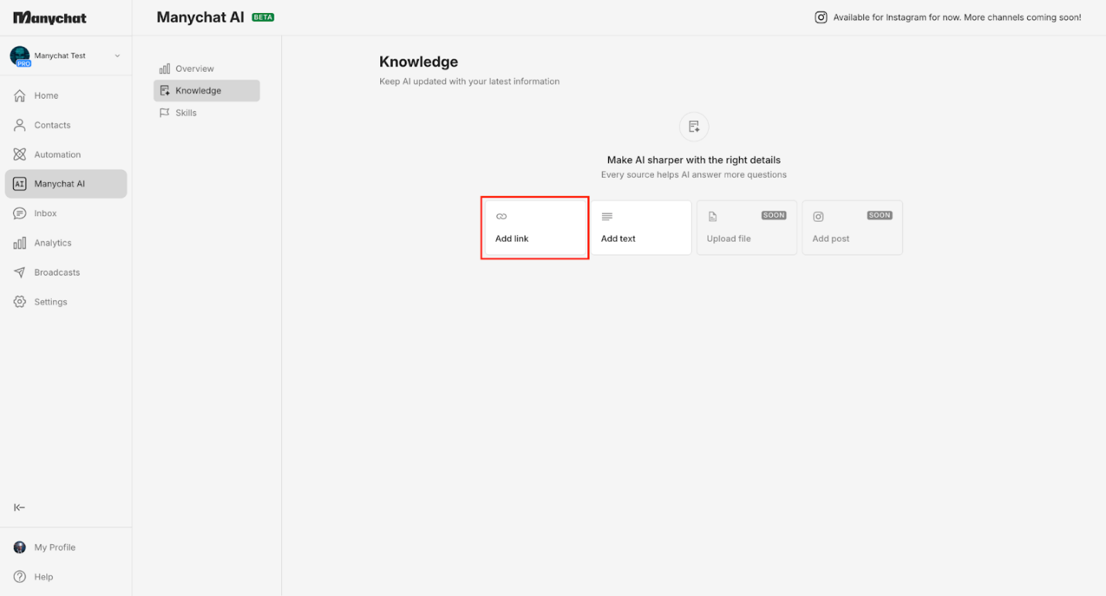Open Contacts via the person icon
The width and height of the screenshot is (1106, 596).
(x=20, y=125)
